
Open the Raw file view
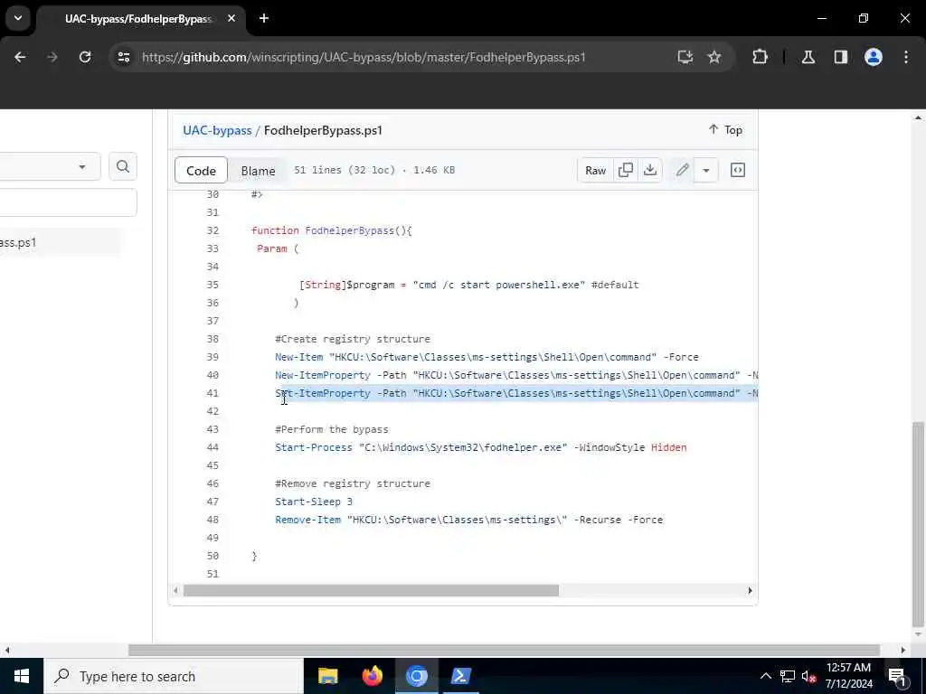pos(595,171)
